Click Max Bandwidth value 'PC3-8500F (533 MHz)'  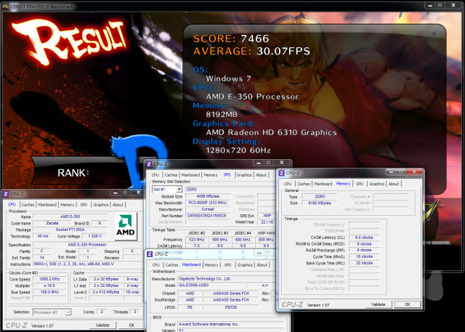tap(208, 203)
